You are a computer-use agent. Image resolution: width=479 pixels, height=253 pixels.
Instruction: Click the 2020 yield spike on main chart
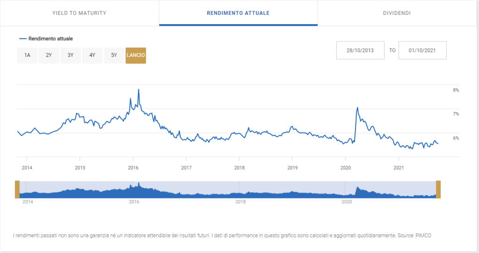click(357, 108)
